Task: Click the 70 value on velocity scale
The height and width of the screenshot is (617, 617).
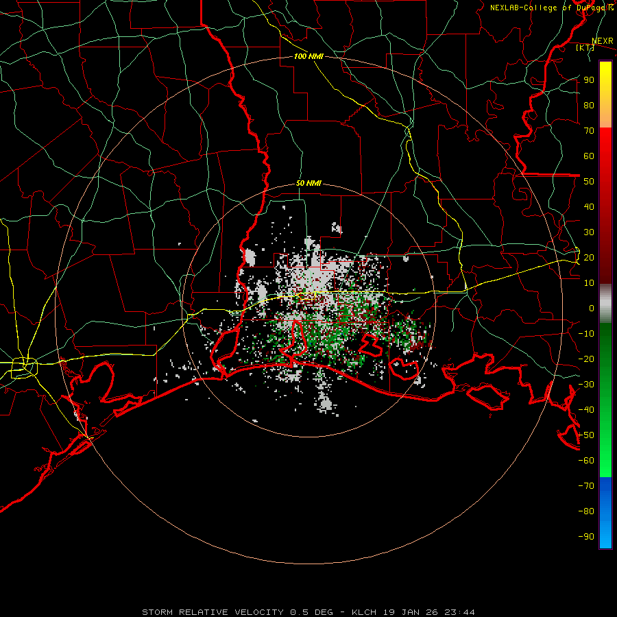Action: tap(589, 131)
